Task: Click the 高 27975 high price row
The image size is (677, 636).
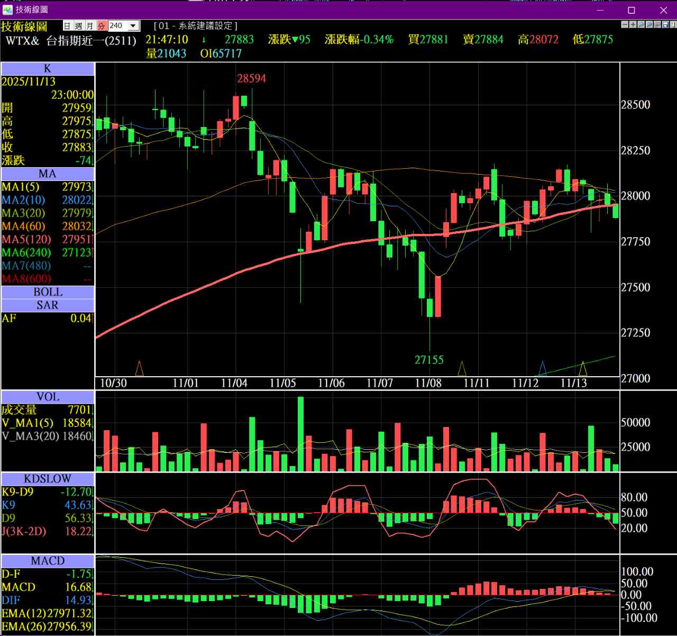Action: [x=48, y=121]
